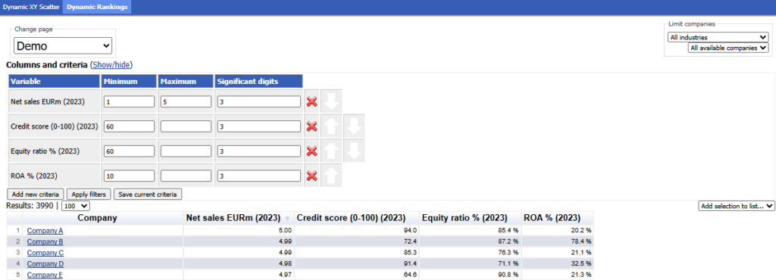776x280 pixels.
Task: Open Add selection to list dropdown
Action: [x=737, y=206]
